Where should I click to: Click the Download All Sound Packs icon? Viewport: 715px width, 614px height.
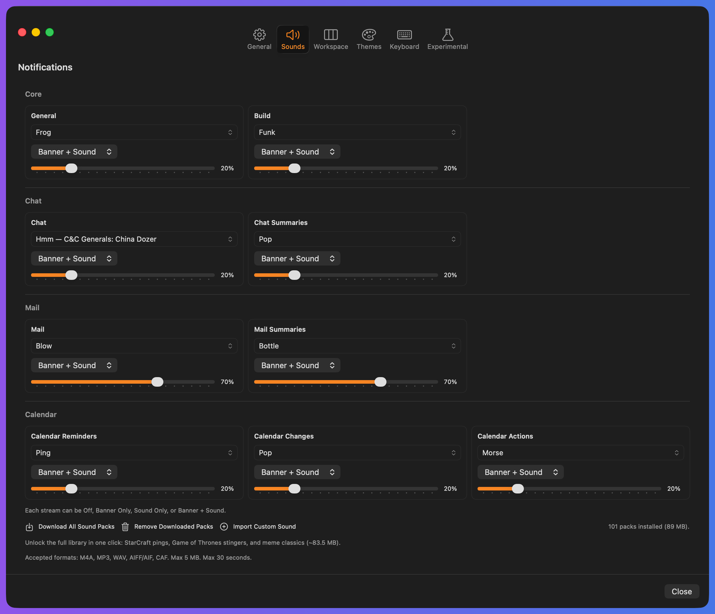[x=29, y=527]
